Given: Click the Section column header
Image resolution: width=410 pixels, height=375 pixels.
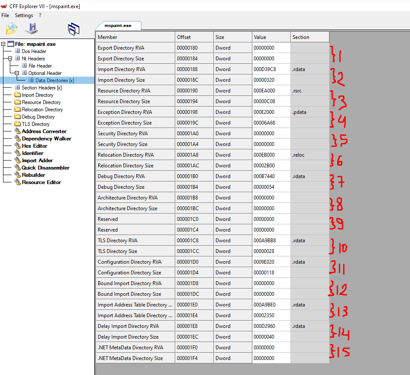Looking at the screenshot, I should (310, 37).
